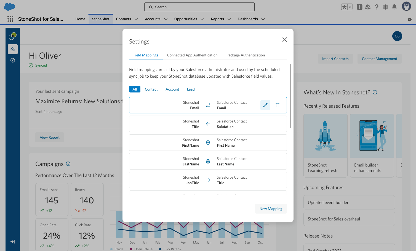Go to the Home nav tab
The height and width of the screenshot is (251, 416).
80,19
